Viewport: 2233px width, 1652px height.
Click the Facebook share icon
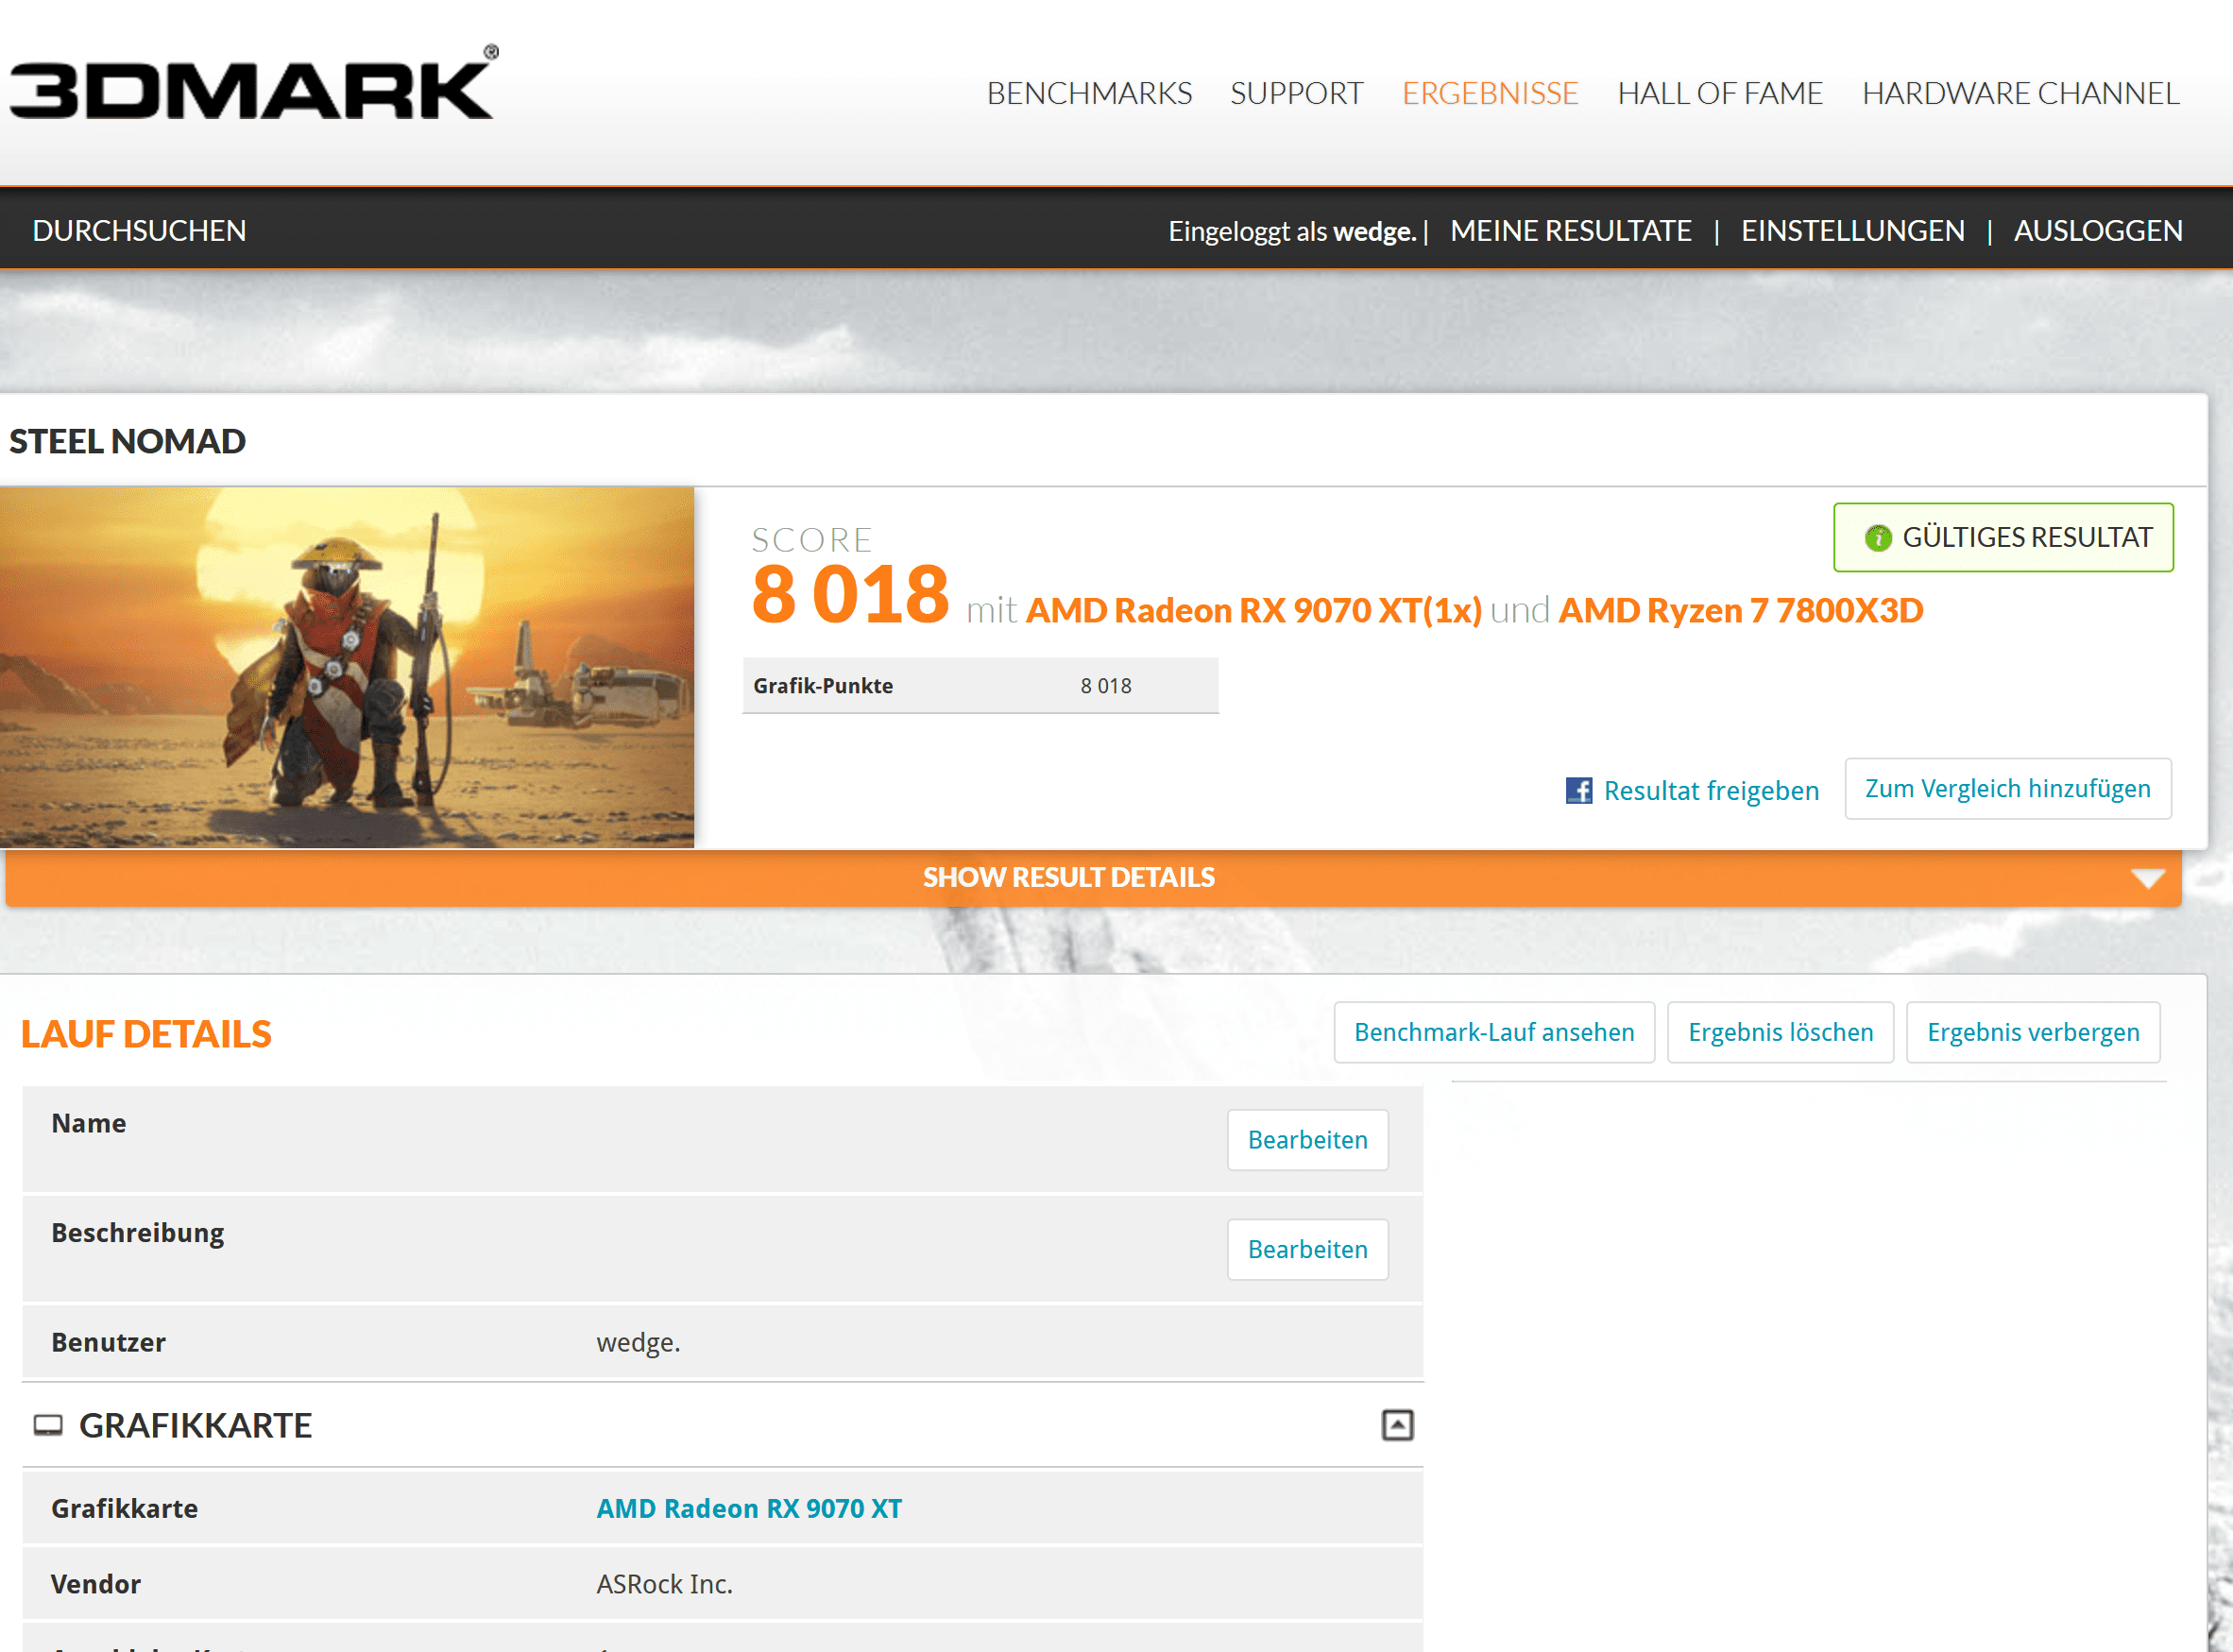tap(1578, 790)
